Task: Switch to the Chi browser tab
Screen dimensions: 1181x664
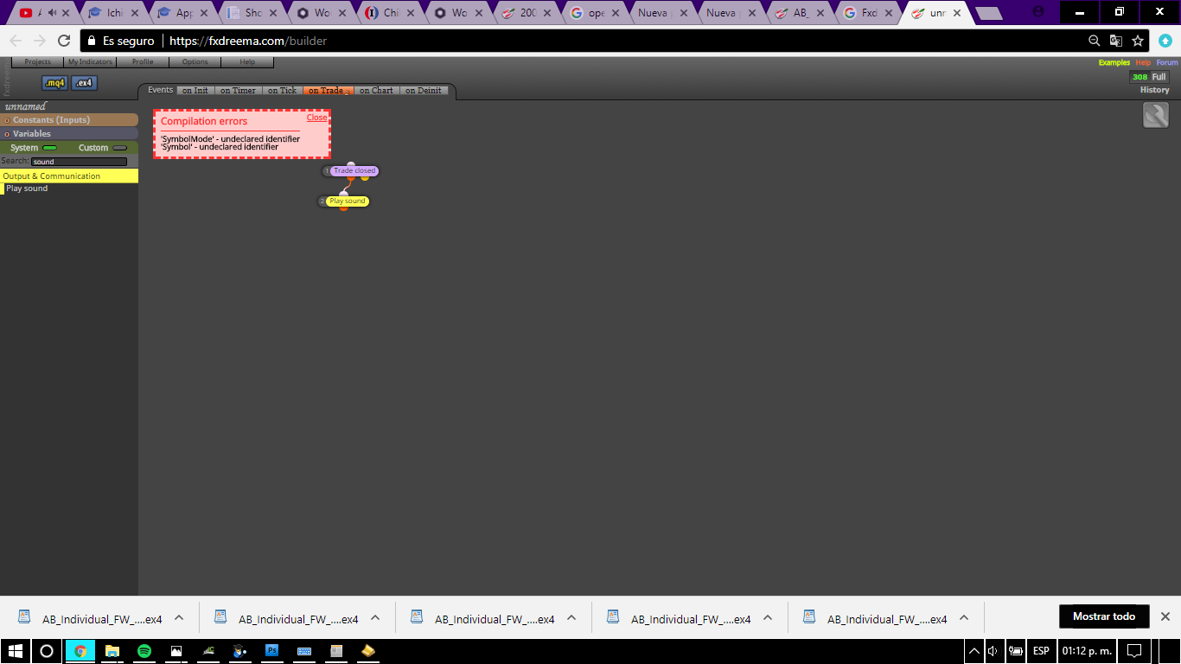Action: coord(390,13)
